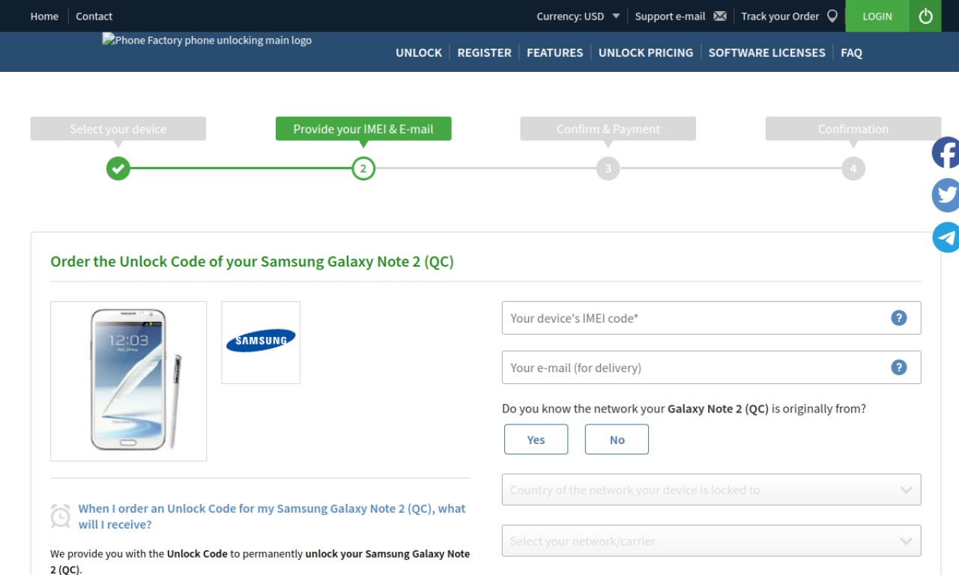Image resolution: width=959 pixels, height=575 pixels.
Task: Go to the Contact link
Action: point(94,16)
